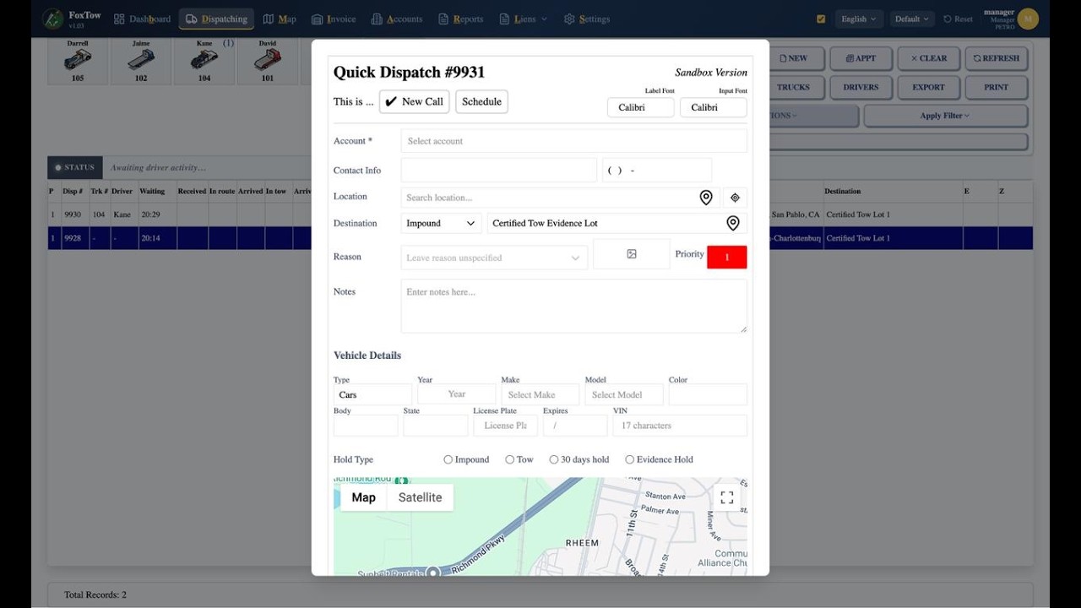Open the Reports section
This screenshot has height=608, width=1081.
[x=461, y=19]
